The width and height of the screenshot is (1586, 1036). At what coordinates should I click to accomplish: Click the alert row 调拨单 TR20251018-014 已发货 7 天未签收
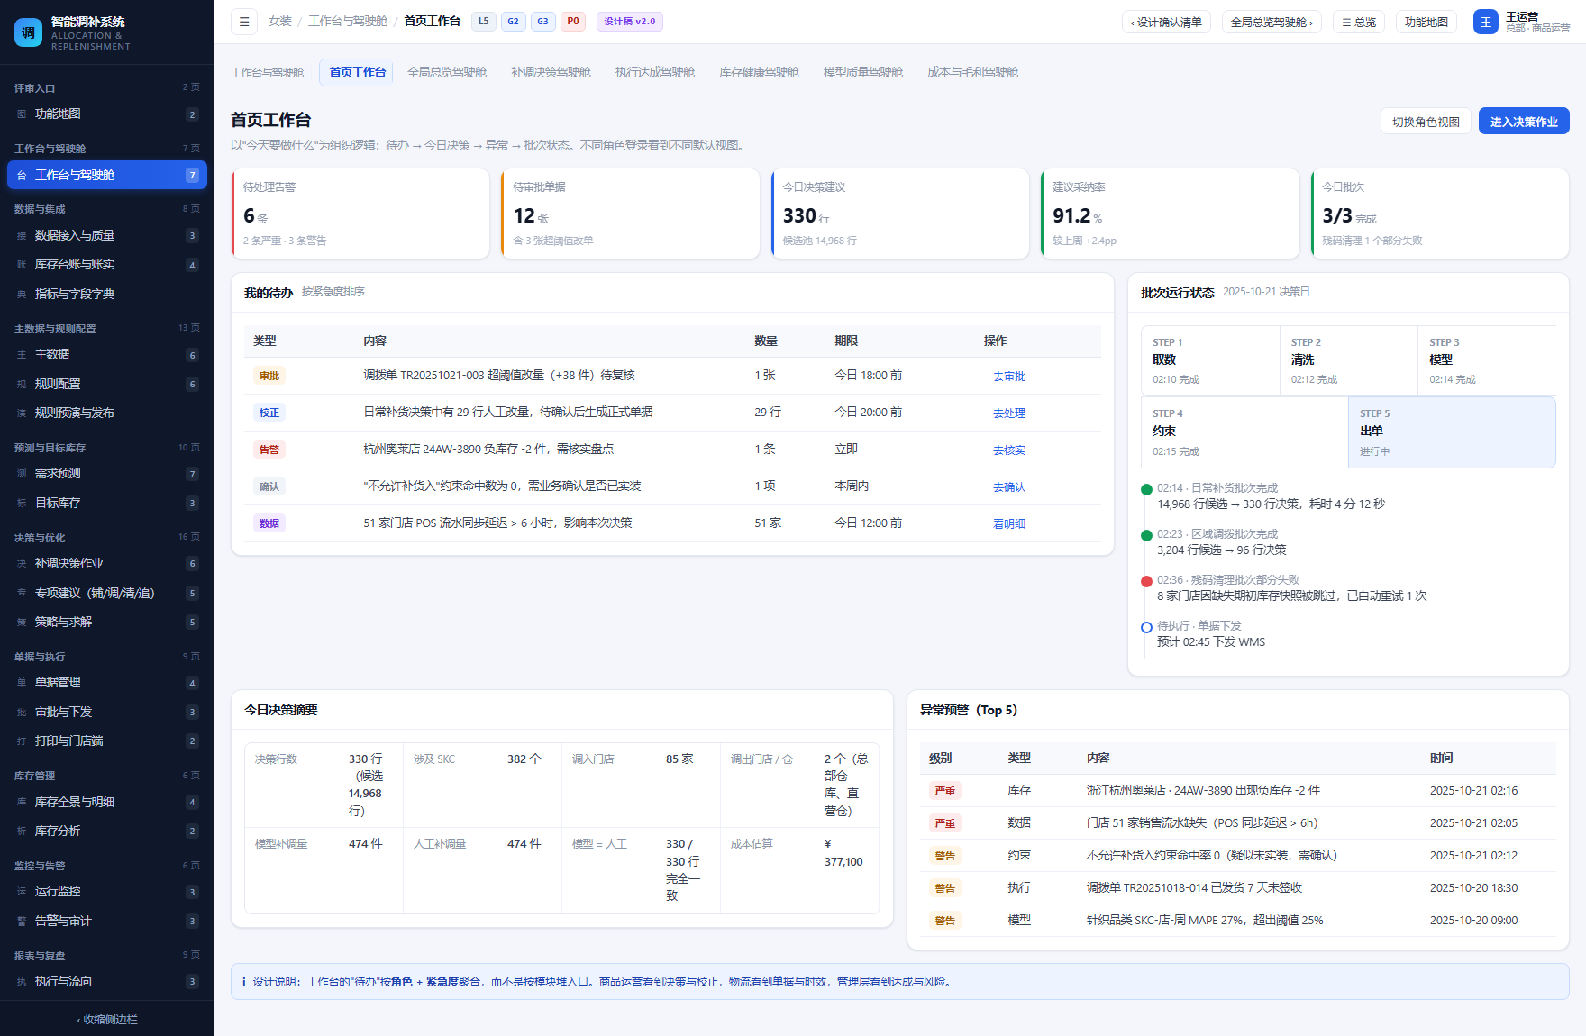click(1238, 888)
